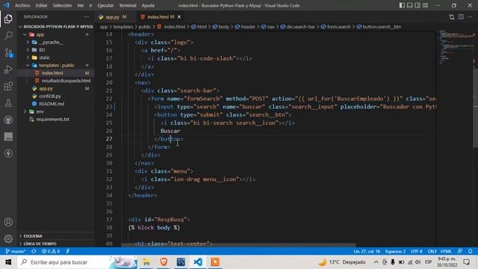
Task: Click the horizontal editor scrollbar
Action: (x=238, y=245)
